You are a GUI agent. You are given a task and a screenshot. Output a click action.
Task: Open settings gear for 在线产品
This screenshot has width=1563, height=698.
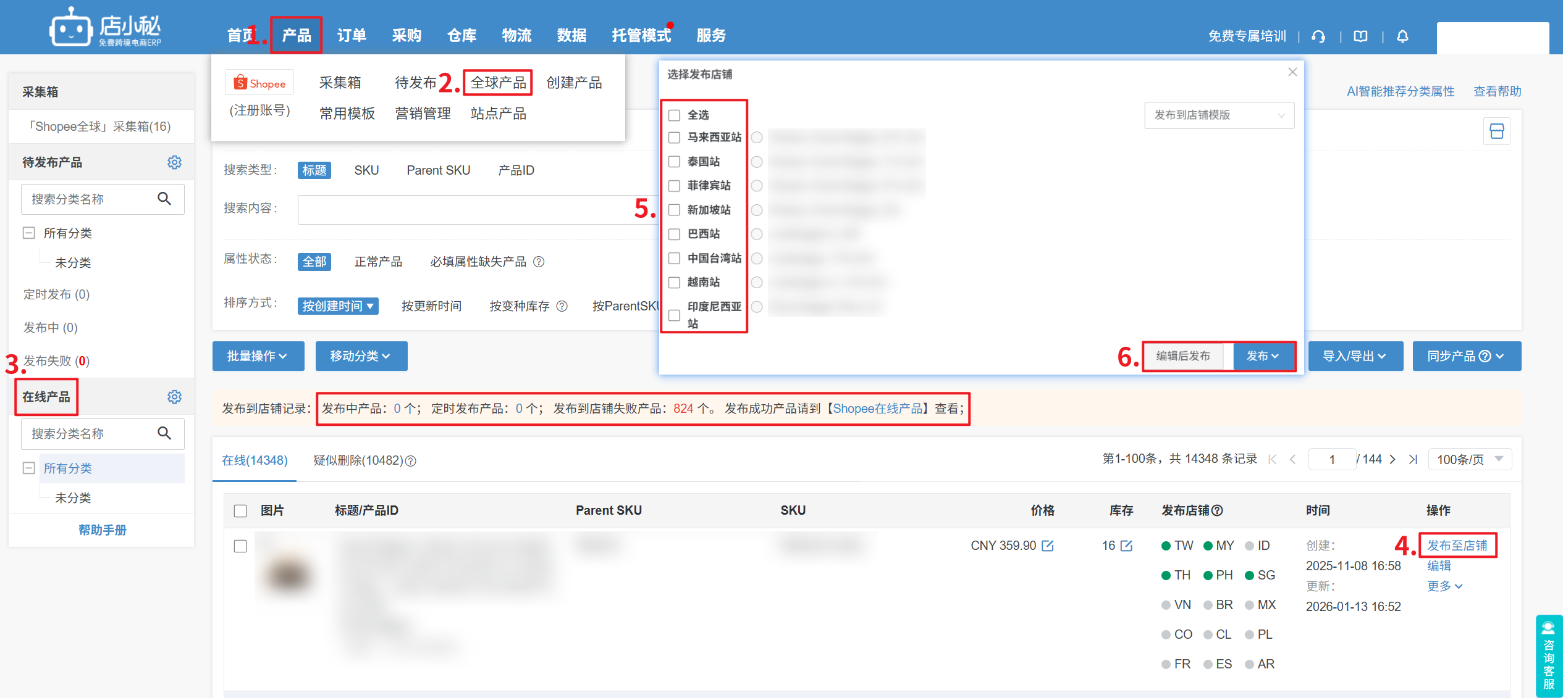(x=175, y=397)
